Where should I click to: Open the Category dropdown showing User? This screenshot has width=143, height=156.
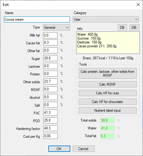tap(106, 19)
